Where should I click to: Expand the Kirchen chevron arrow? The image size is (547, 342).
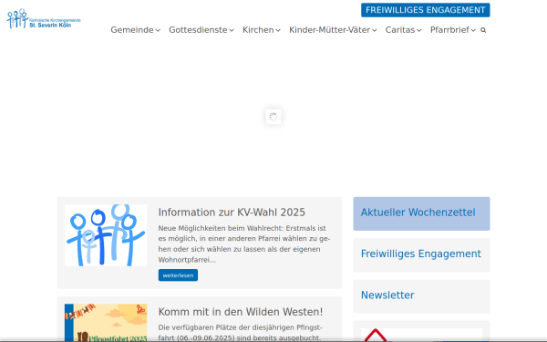tap(278, 30)
